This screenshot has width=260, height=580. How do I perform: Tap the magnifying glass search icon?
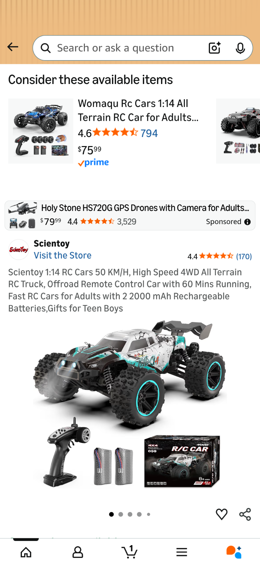tap(45, 48)
